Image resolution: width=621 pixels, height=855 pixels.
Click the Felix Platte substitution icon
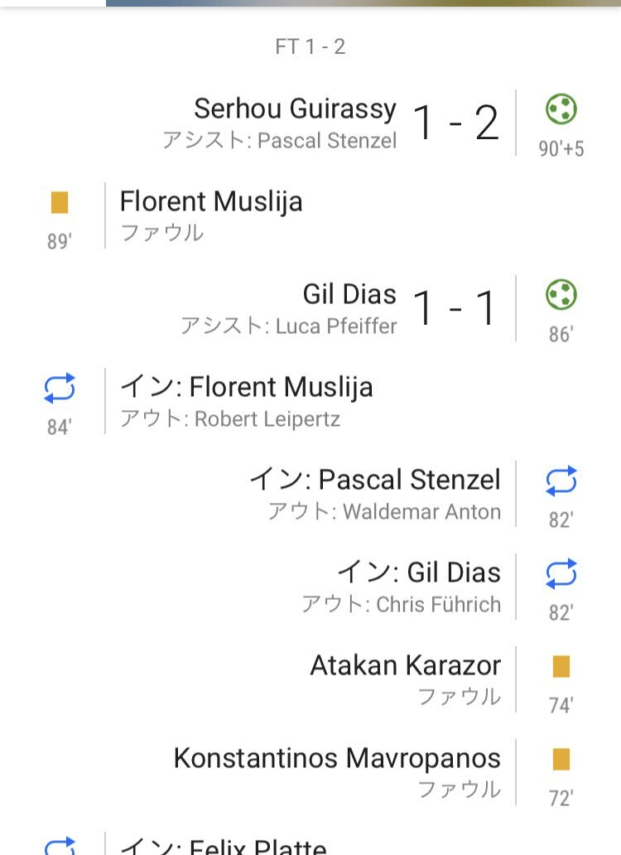click(x=60, y=847)
